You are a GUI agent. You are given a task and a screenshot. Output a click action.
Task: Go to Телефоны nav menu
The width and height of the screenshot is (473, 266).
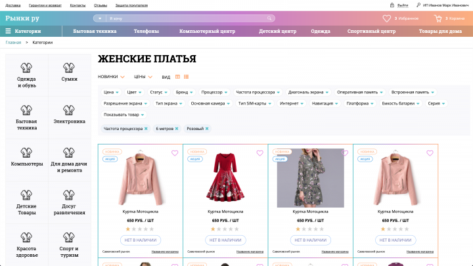pos(146,31)
